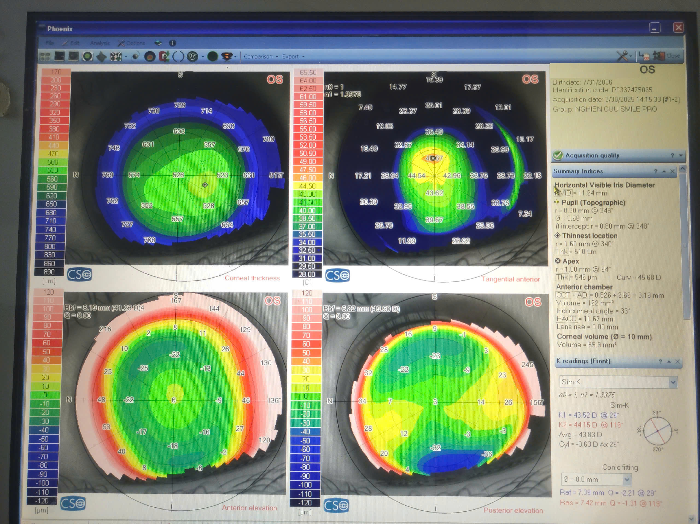Screen dimensions: 700x524
Task: Click the 'Curv = 45.68 D' apex value
Action: [x=638, y=278]
